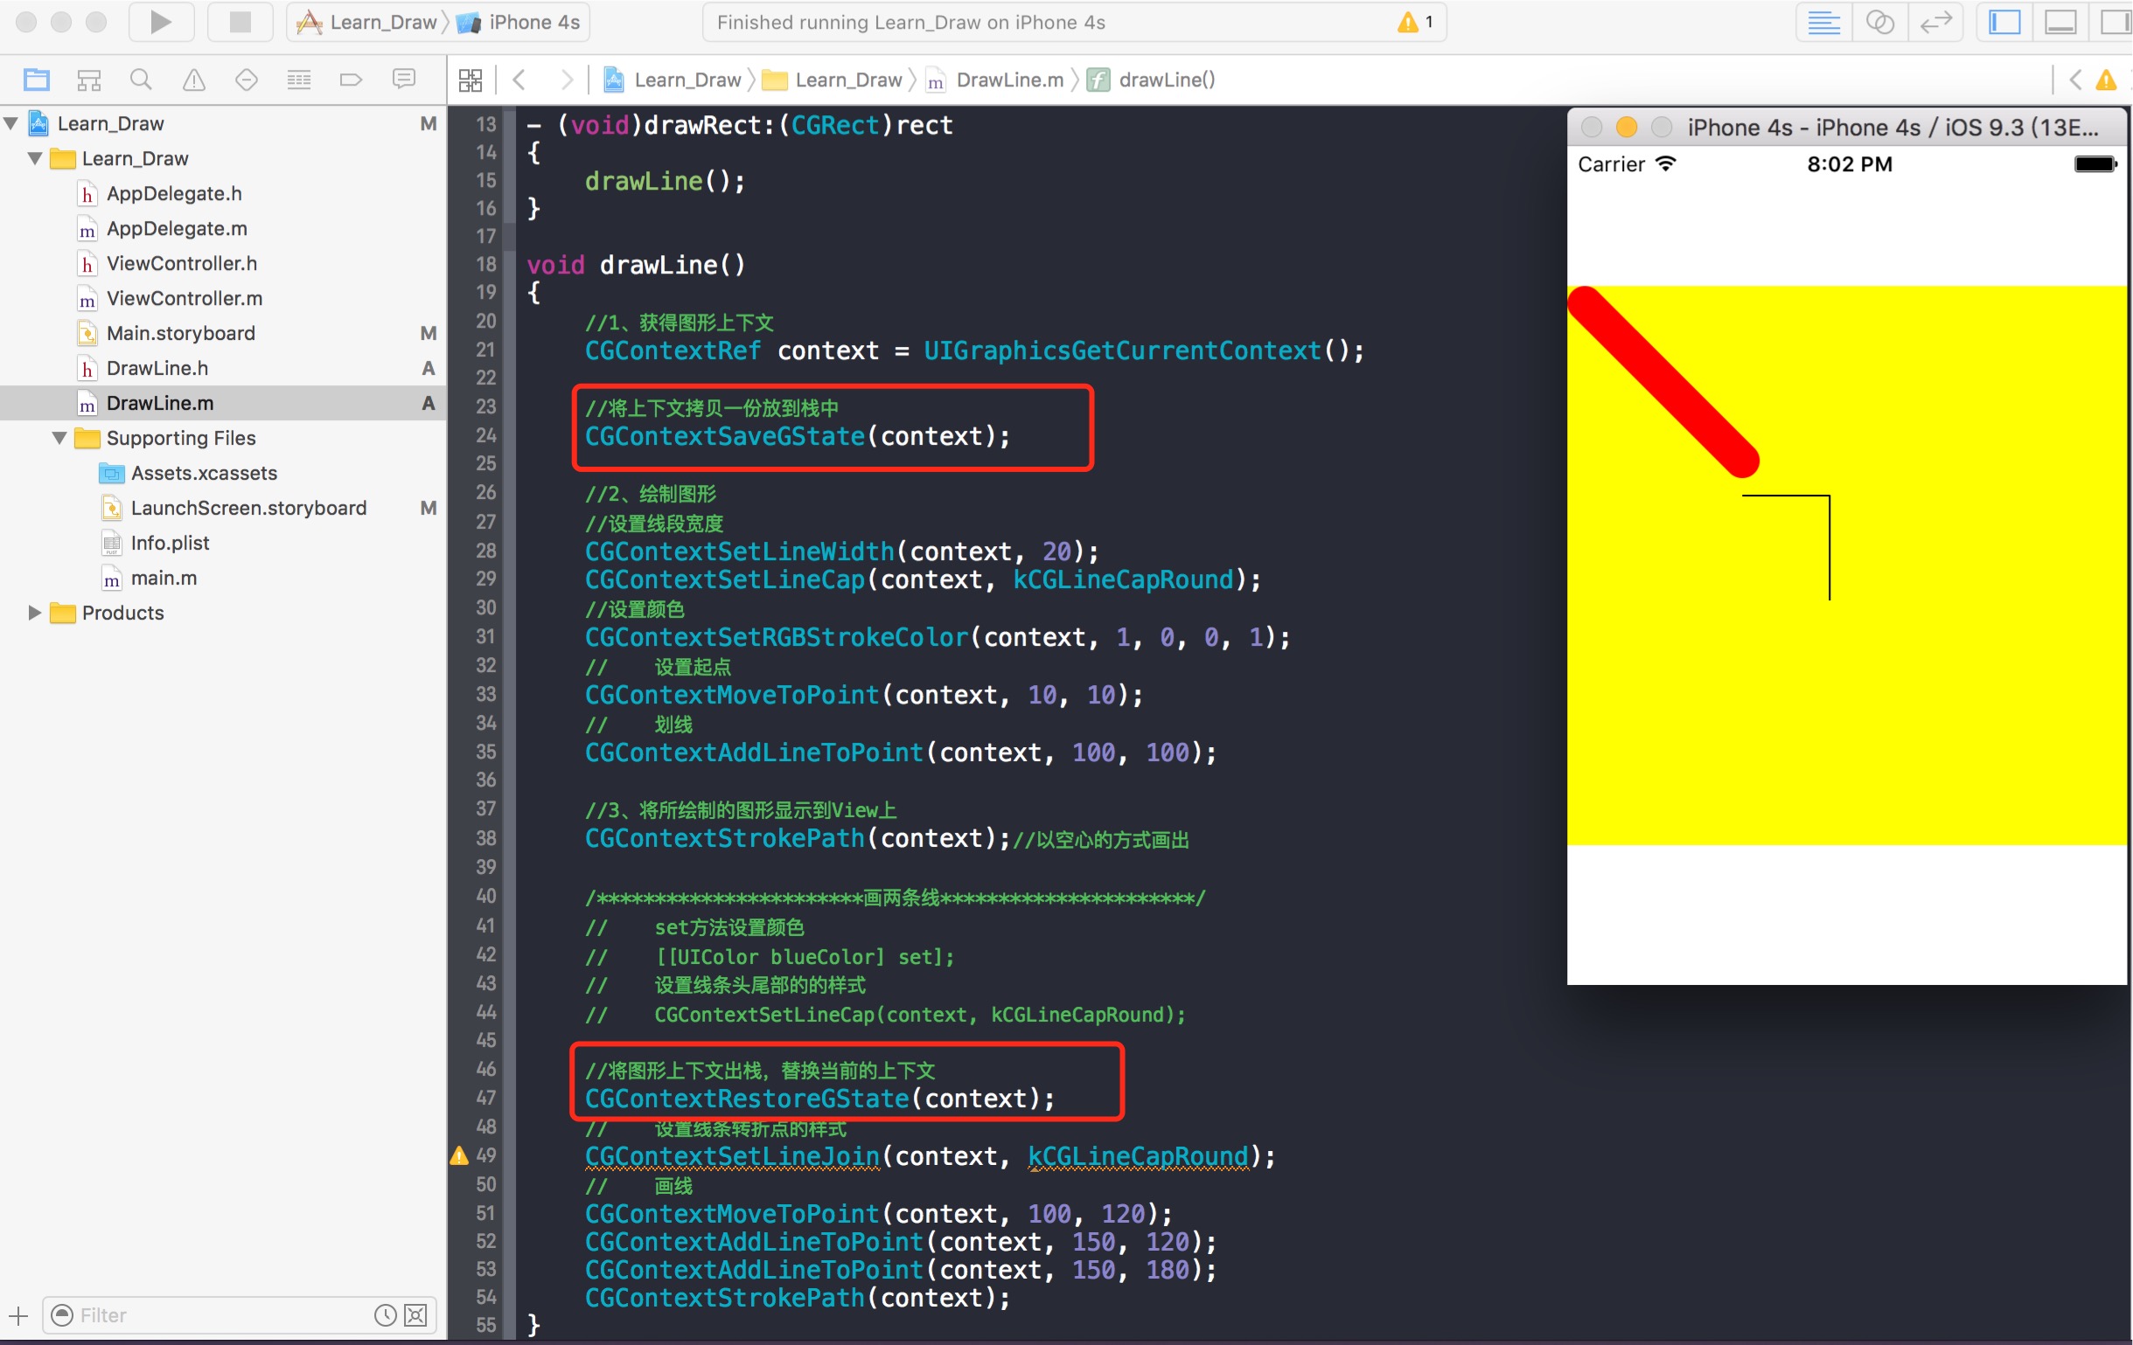Click the Stop button in toolbar
The image size is (2133, 1345).
click(233, 24)
